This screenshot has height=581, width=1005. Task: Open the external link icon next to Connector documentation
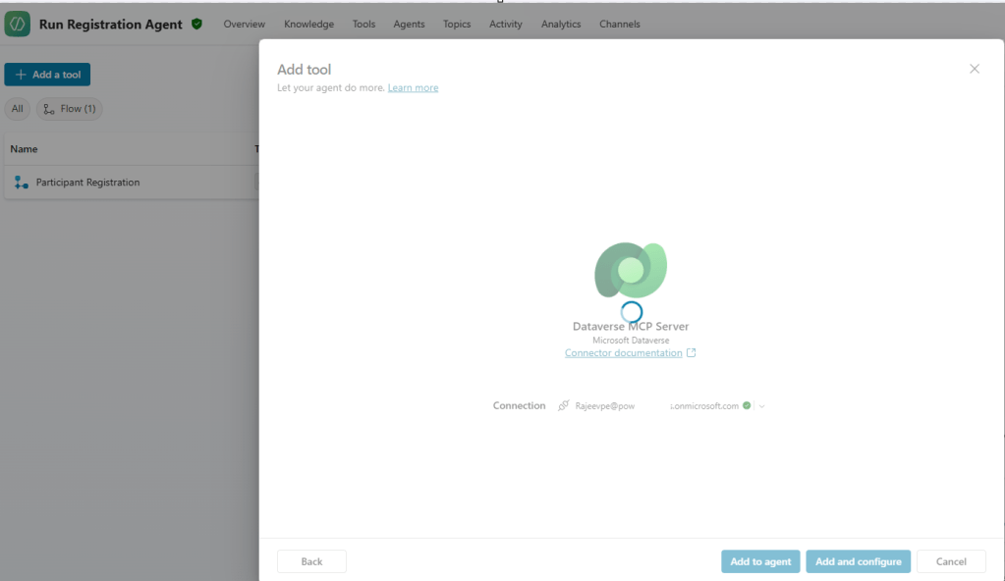pos(691,353)
